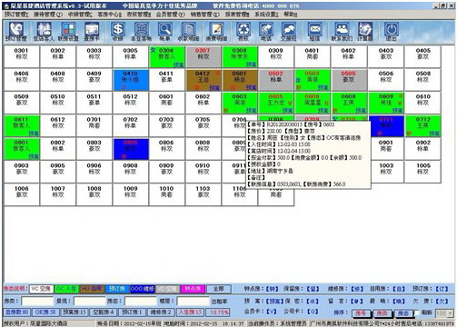This screenshot has width=457, height=327.
Task: Open the 销售管理 menu
Action: click(x=205, y=15)
